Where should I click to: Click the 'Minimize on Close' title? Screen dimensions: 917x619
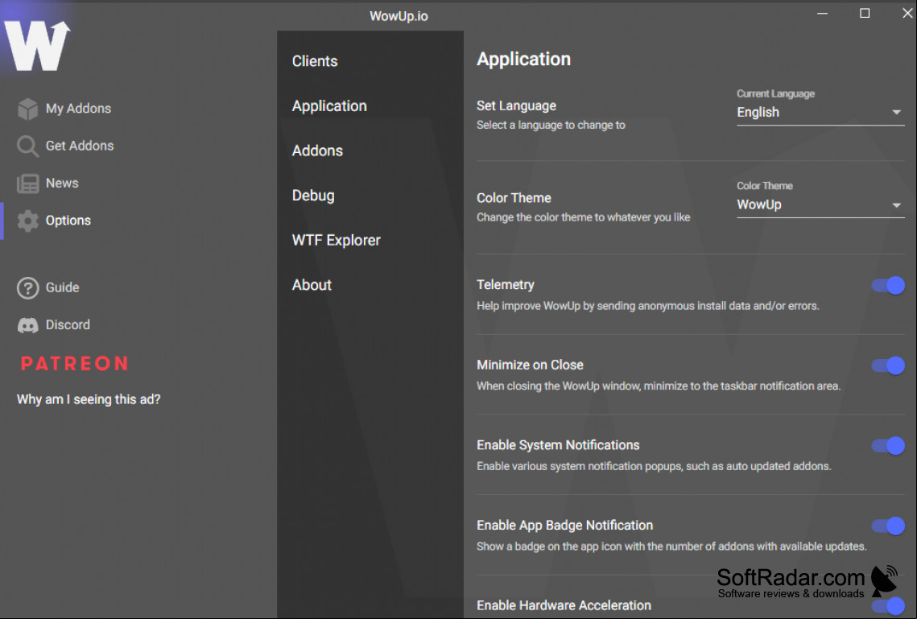[x=530, y=365]
